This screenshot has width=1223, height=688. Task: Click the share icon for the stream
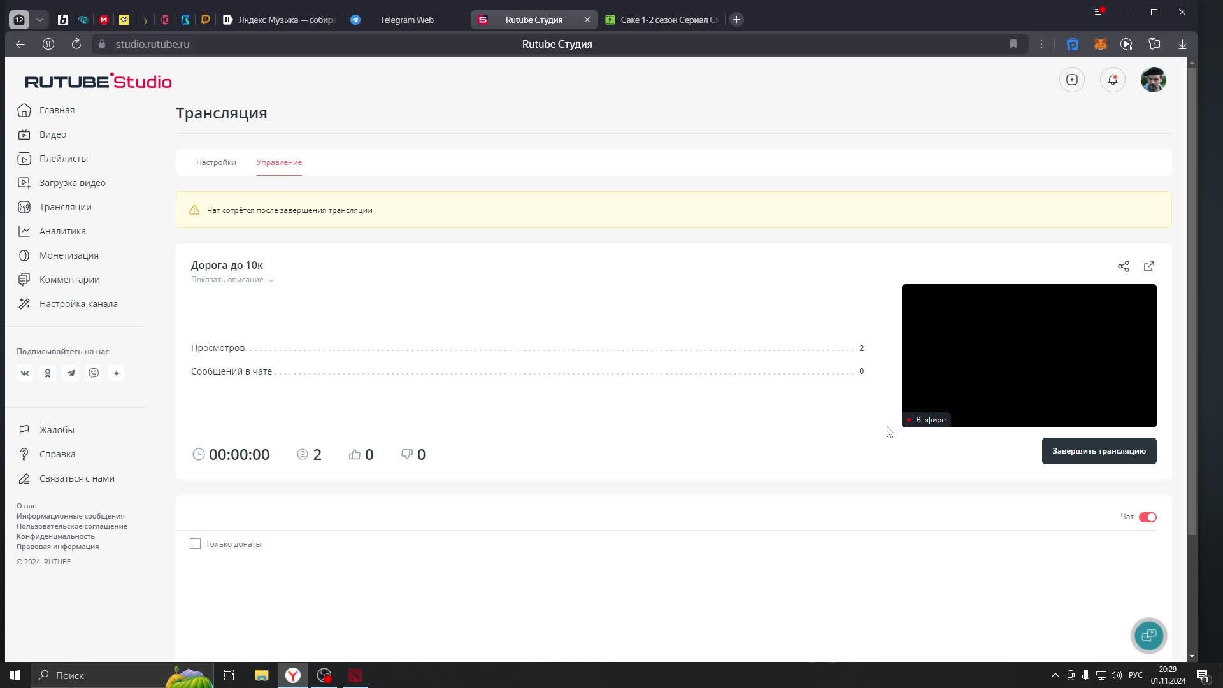(x=1123, y=266)
